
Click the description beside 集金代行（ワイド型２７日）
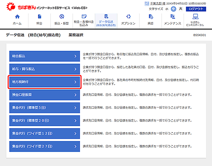click(x=137, y=146)
